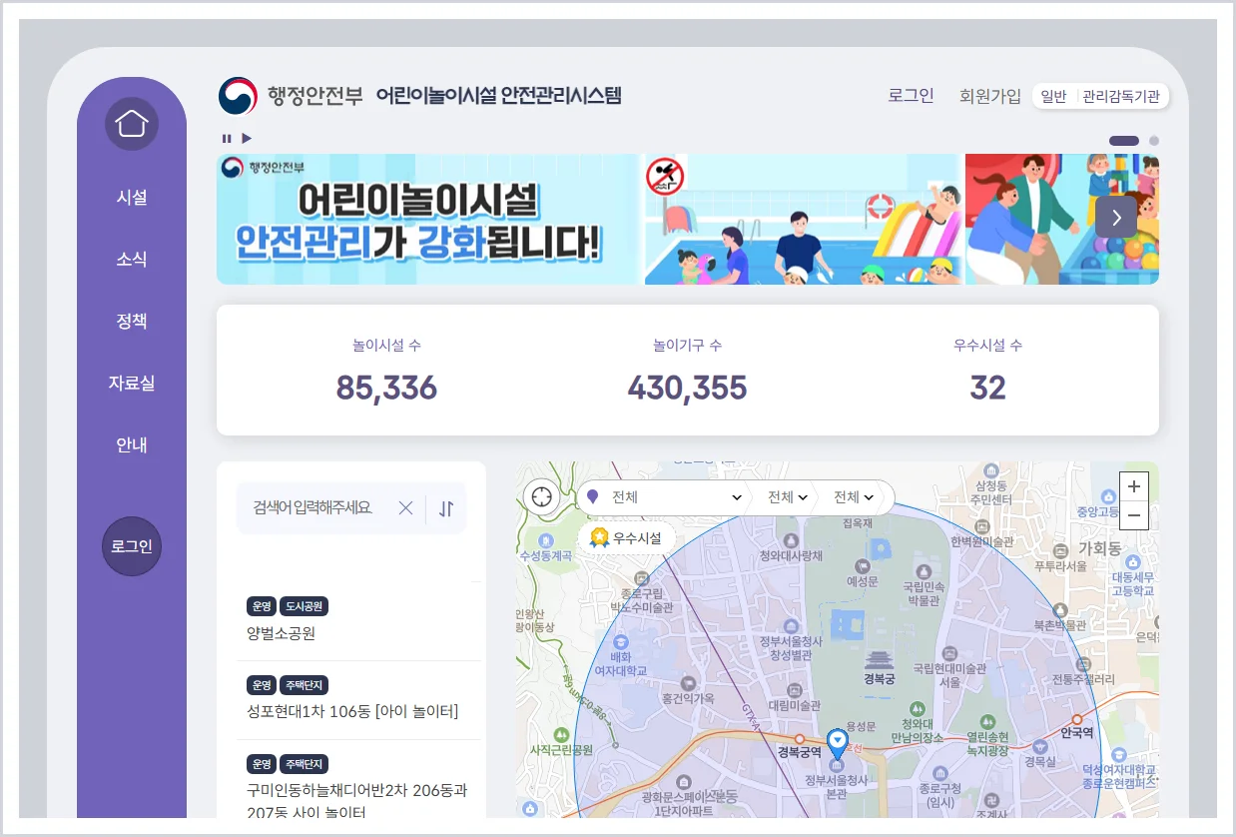Click 종로구립 박노수미술관 marker

(641, 578)
